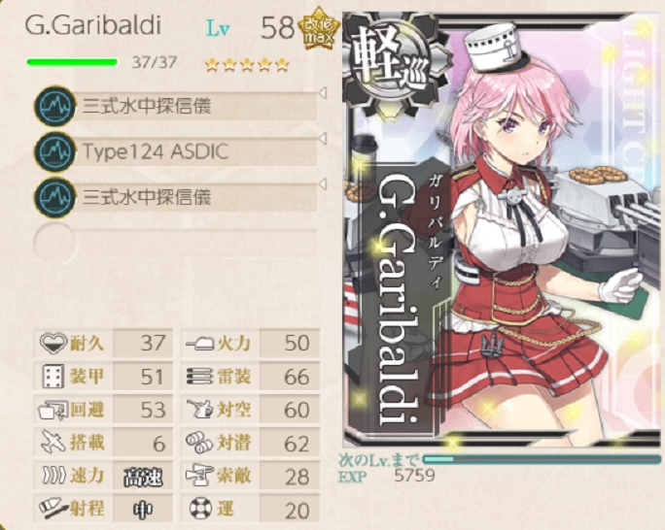Click the gun turret icon for 火力

(200, 343)
